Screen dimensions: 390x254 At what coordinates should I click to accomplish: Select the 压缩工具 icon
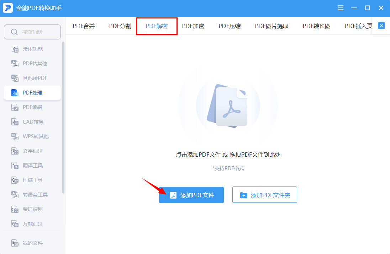pos(15,180)
